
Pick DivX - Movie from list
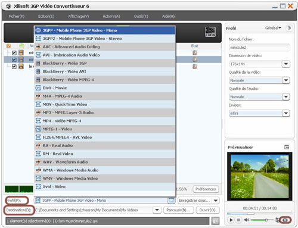pyautogui.click(x=105, y=88)
